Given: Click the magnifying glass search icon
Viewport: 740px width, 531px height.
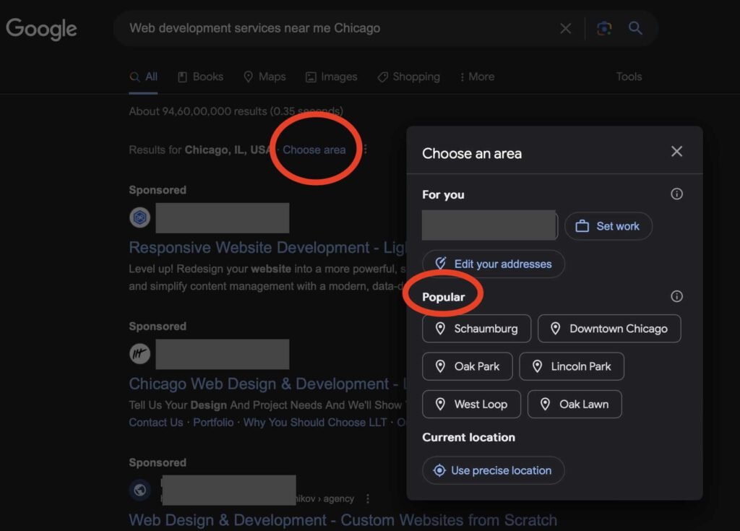Looking at the screenshot, I should (x=635, y=28).
